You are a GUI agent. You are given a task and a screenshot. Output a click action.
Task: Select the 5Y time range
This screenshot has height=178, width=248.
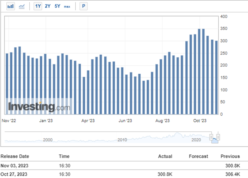(57, 6)
